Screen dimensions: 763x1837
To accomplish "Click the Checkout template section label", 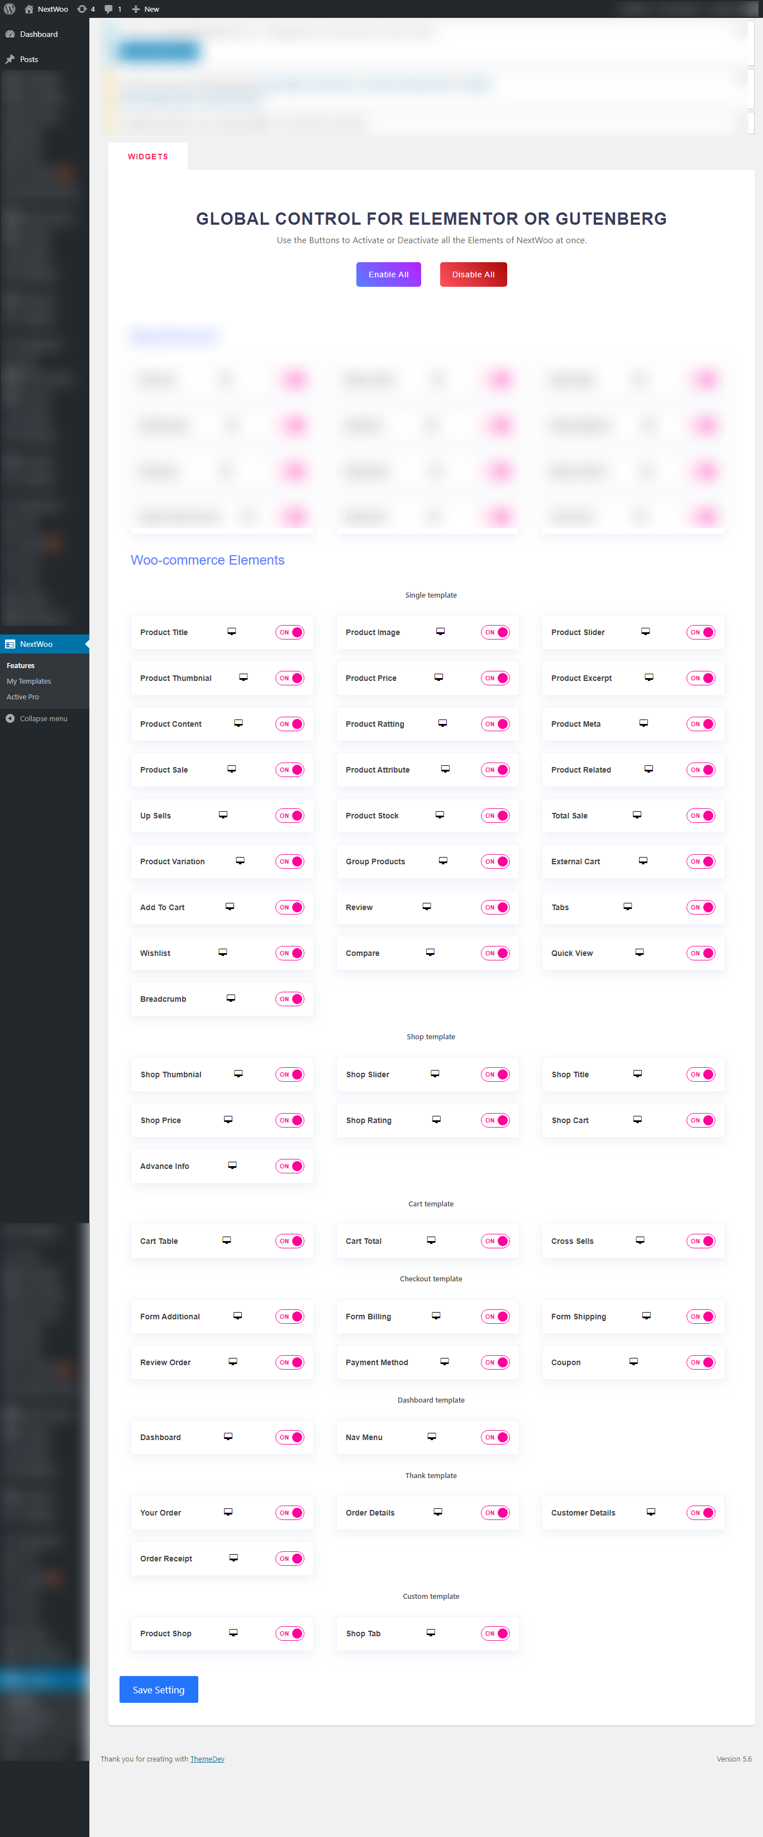I will [431, 1279].
